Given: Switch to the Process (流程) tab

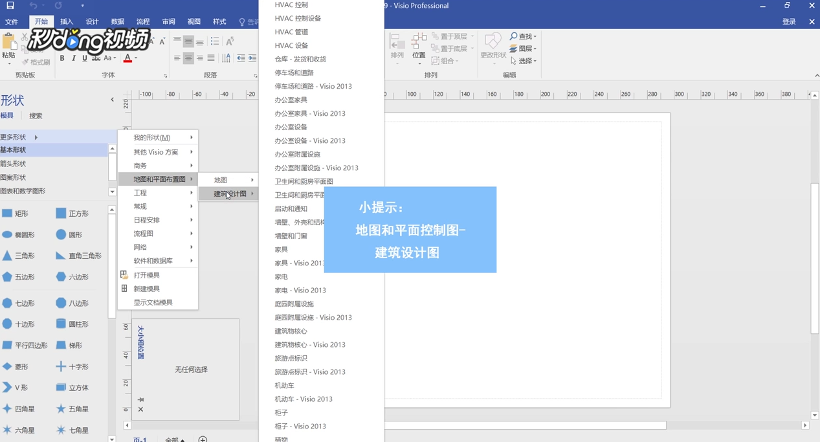Looking at the screenshot, I should (x=143, y=22).
